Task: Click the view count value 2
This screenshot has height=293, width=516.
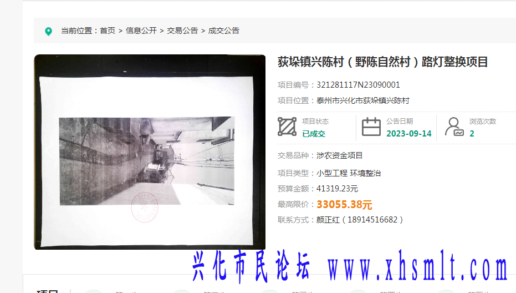Action: pyautogui.click(x=472, y=134)
